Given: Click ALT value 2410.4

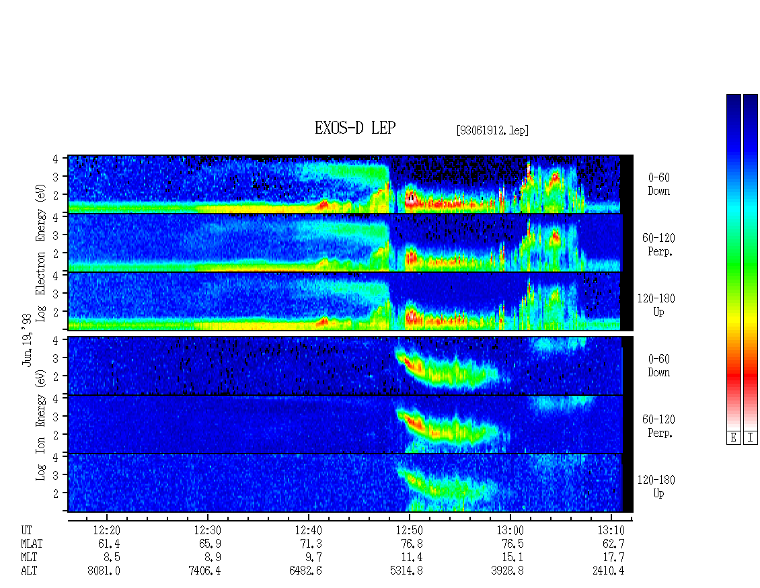Looking at the screenshot, I should 608,571.
